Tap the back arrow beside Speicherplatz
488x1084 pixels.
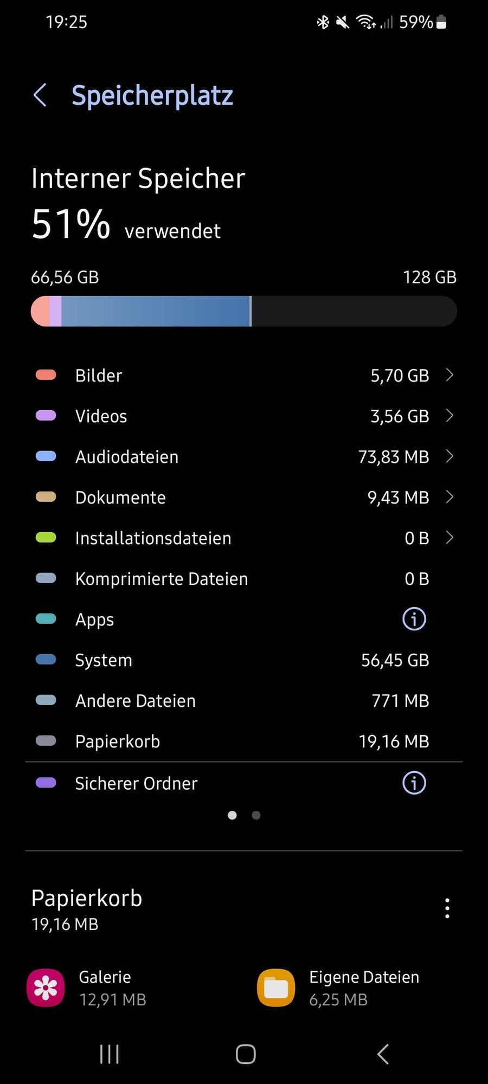[x=40, y=95]
